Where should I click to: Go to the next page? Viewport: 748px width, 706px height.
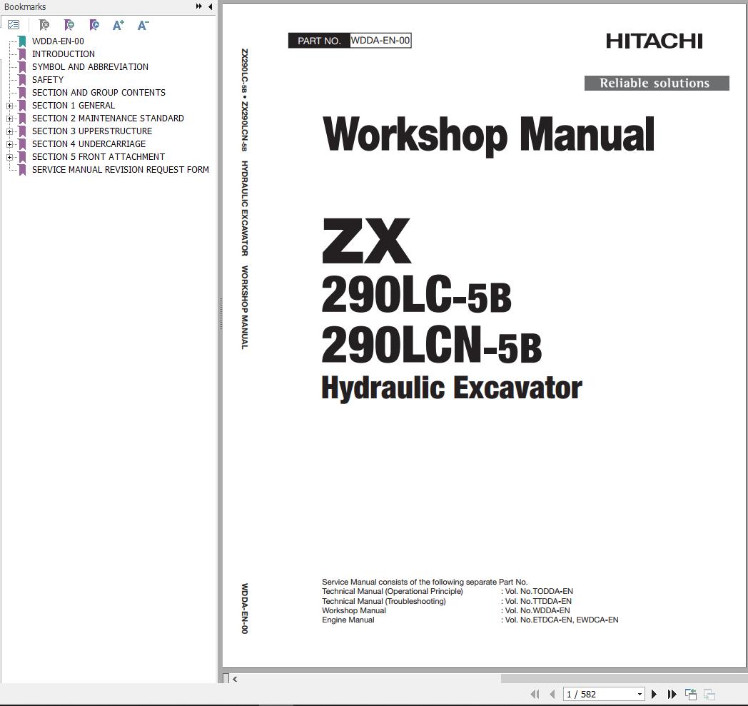(654, 694)
